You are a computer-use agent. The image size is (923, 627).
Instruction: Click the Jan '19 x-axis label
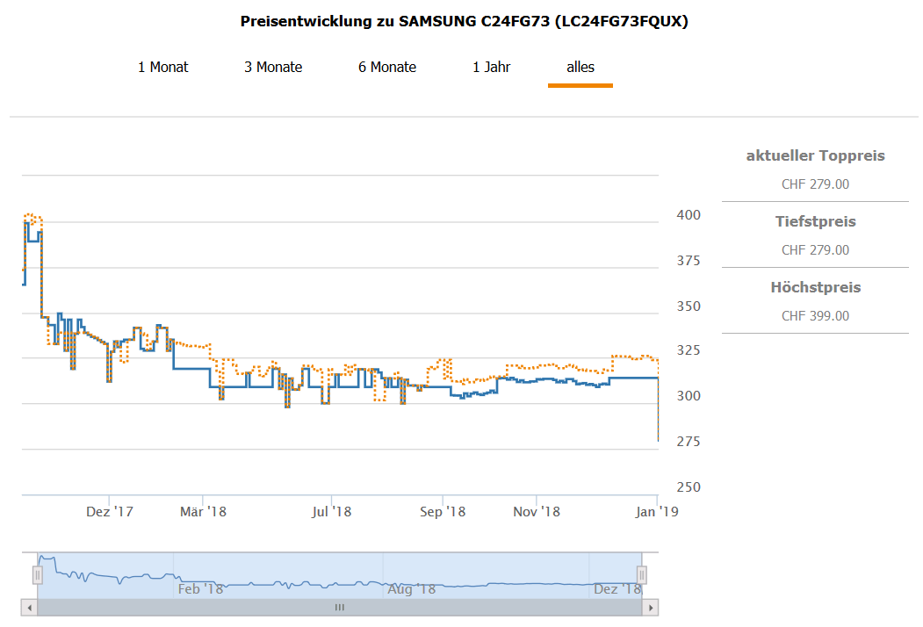coord(657,512)
